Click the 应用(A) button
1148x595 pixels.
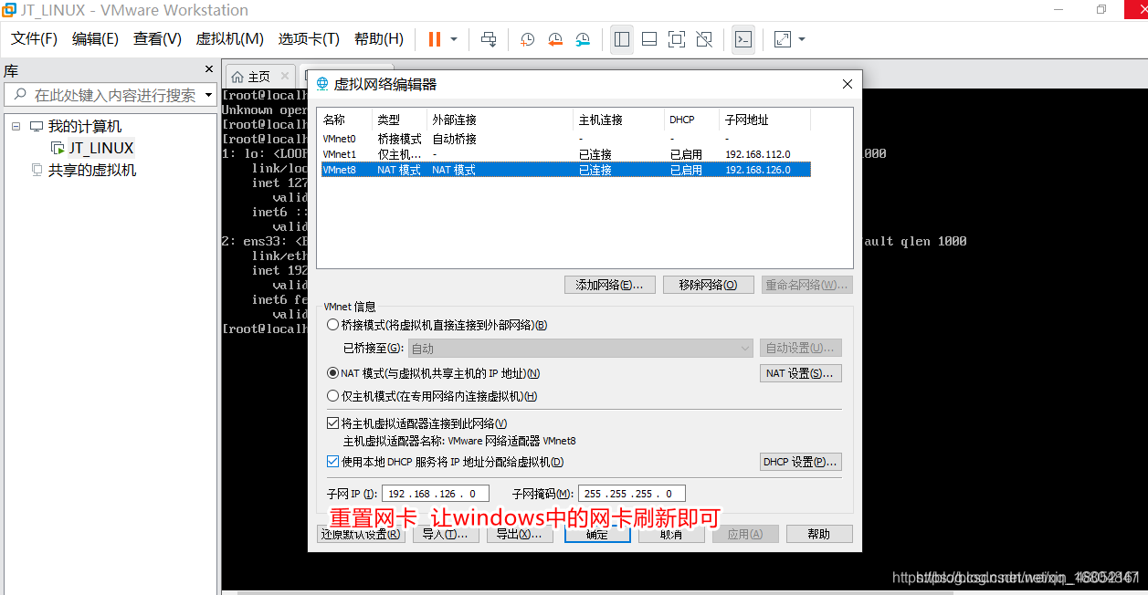pos(745,534)
